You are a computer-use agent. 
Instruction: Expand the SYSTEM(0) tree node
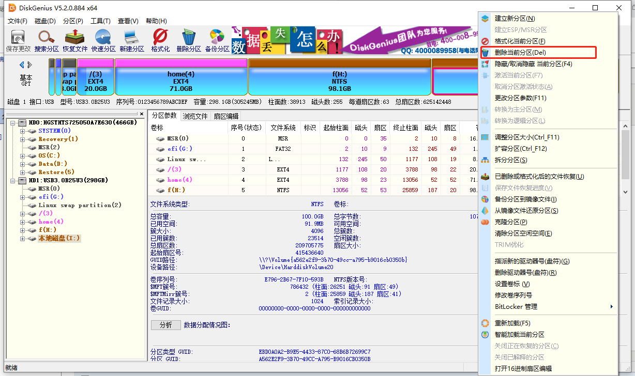point(23,131)
